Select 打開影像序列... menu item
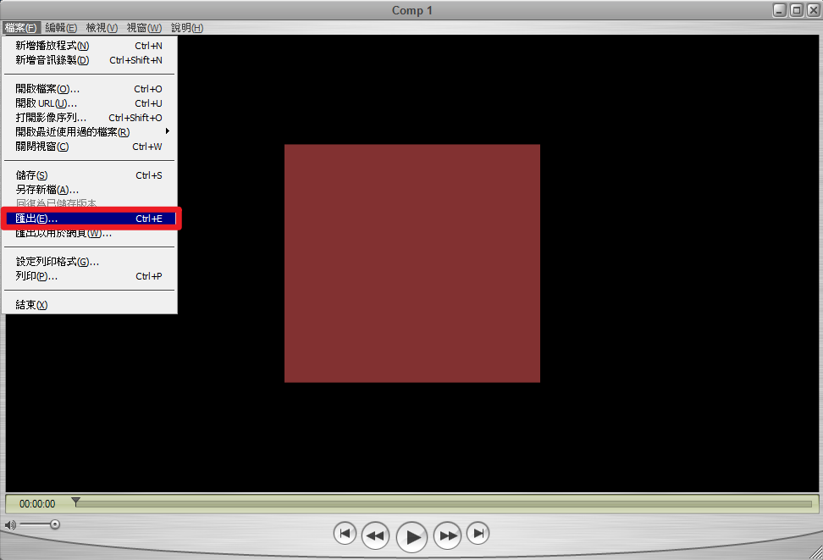 [89, 118]
